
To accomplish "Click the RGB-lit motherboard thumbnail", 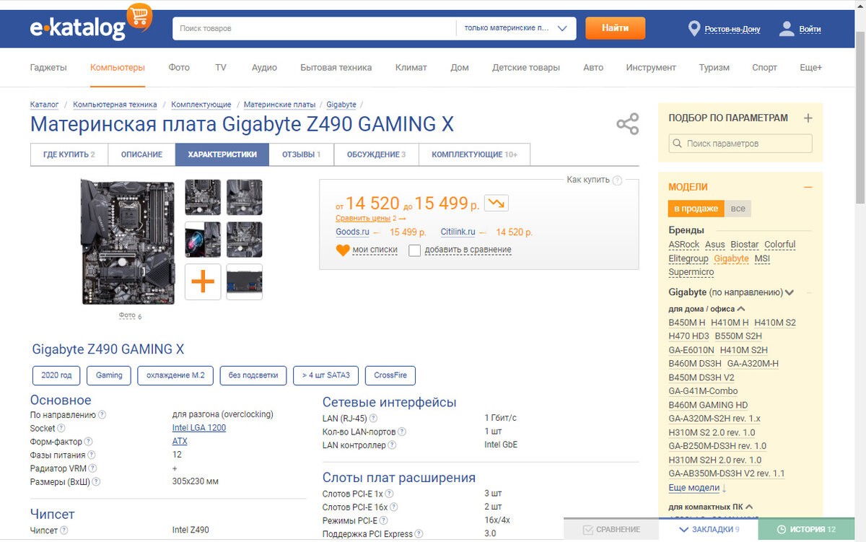I will coord(203,240).
